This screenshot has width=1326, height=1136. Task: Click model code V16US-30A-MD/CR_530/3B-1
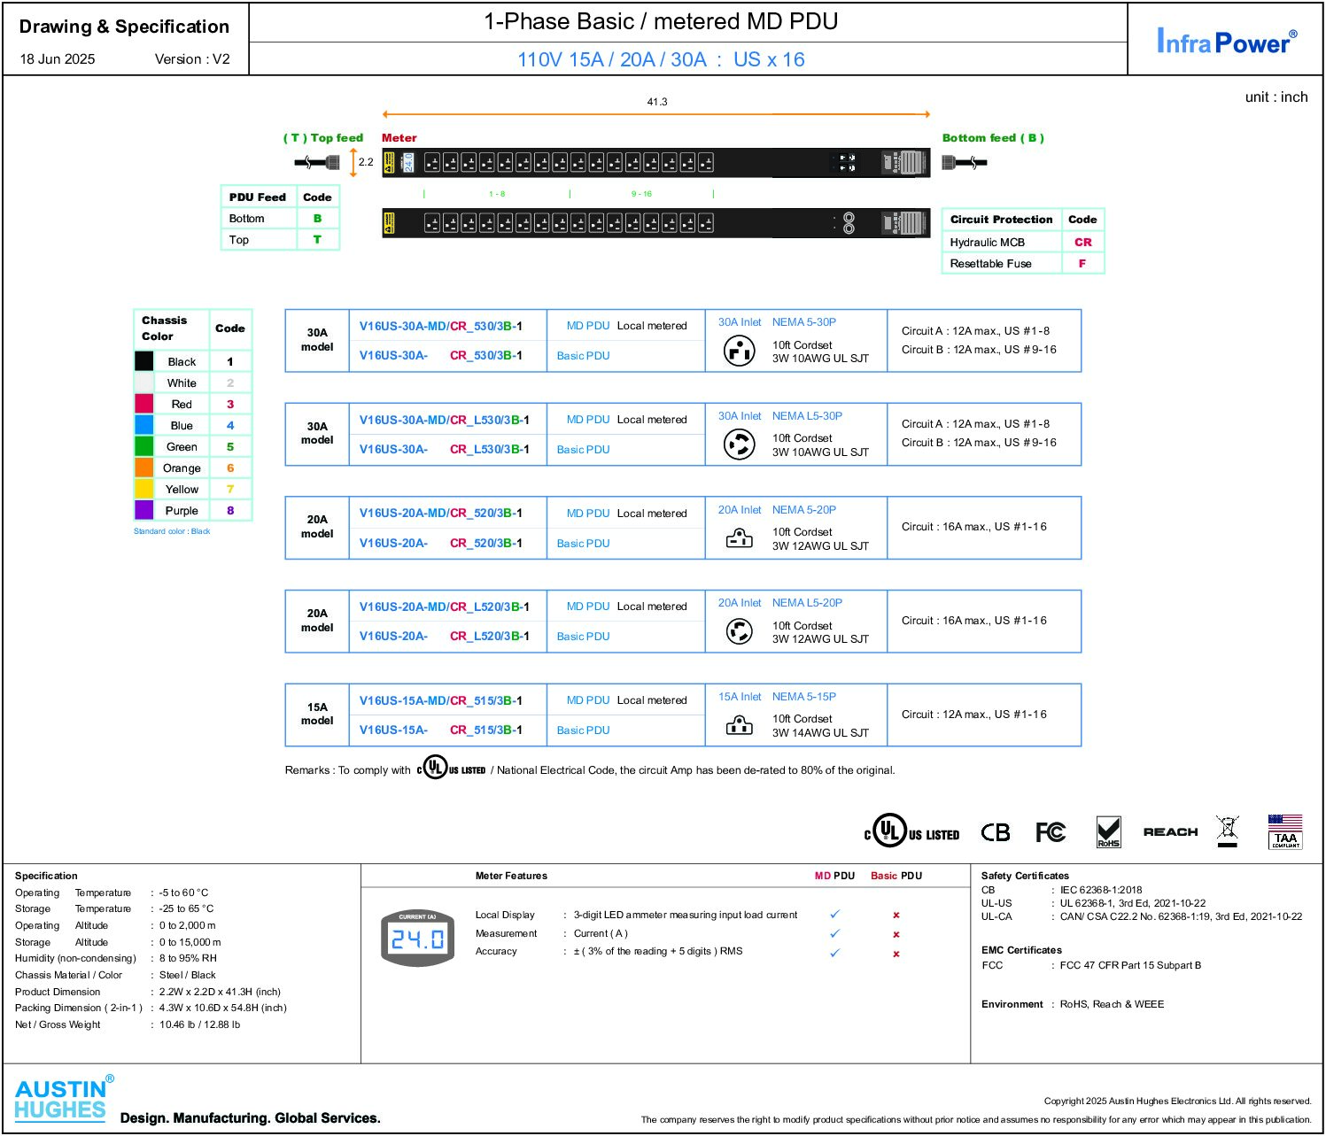click(x=440, y=326)
